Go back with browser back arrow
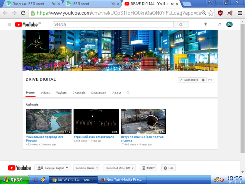Image resolution: width=245 pixels, height=184 pixels. tap(5, 13)
